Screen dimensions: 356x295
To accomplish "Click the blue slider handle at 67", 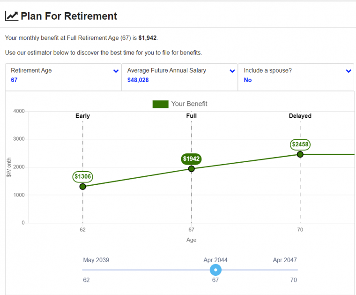I will tap(215, 270).
